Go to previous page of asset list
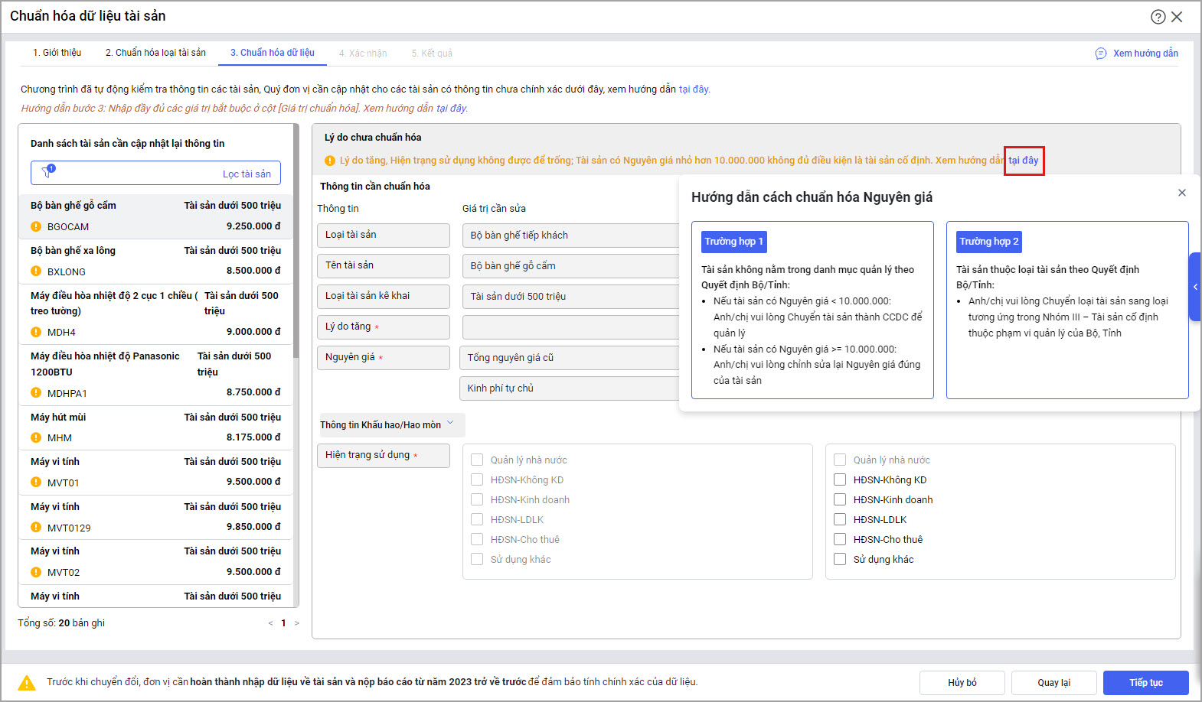This screenshot has height=702, width=1202. (270, 623)
